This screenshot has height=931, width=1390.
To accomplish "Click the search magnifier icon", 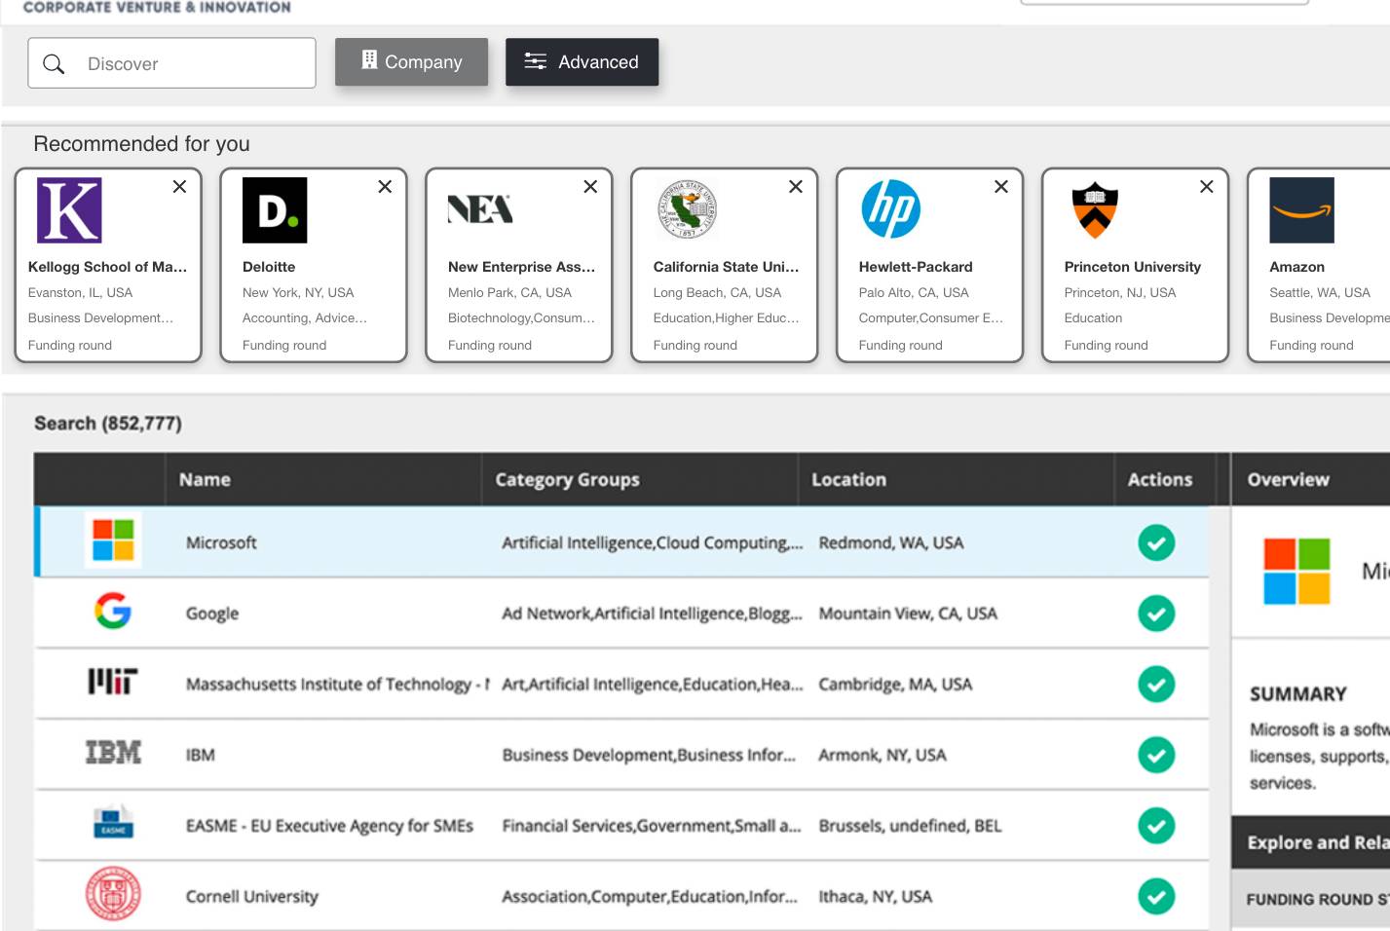I will (x=54, y=64).
